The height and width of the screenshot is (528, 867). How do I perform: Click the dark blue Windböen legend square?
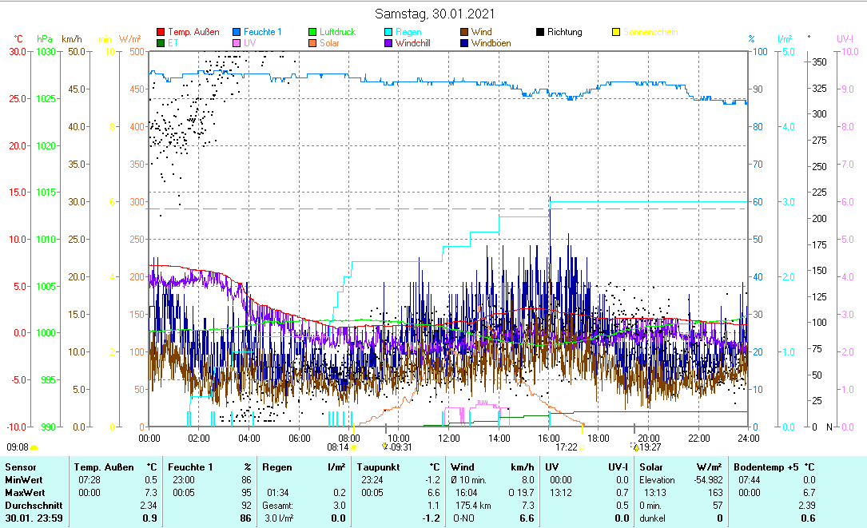[x=464, y=43]
